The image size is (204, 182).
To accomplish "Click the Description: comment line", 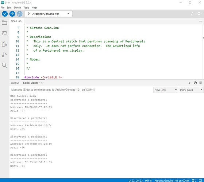I will pyautogui.click(x=39, y=37).
